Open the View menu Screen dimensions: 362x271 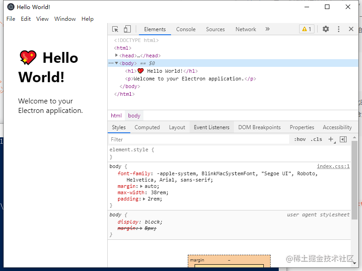point(42,19)
